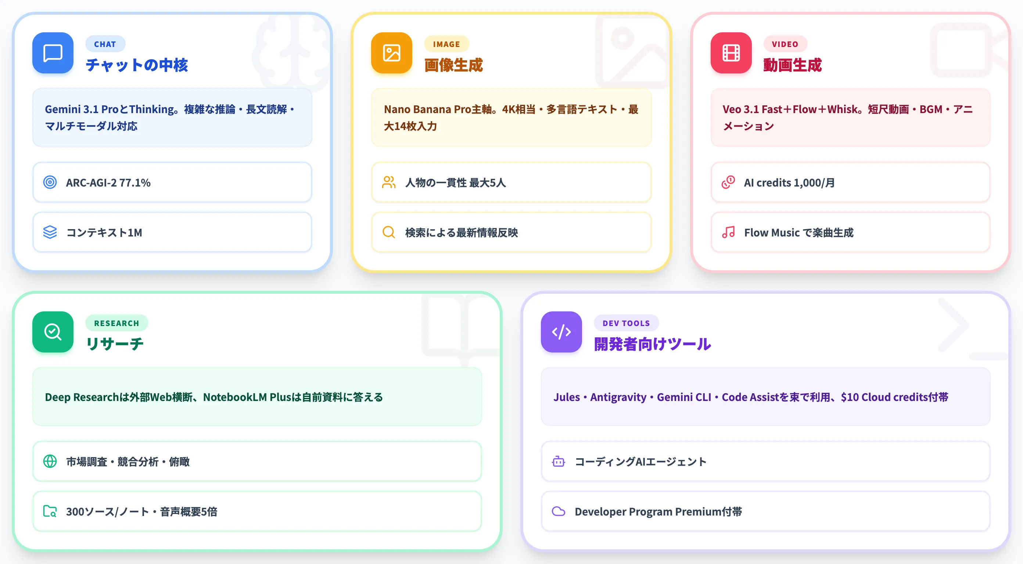
Task: Click the チャットの中核 heading
Action: 137,65
